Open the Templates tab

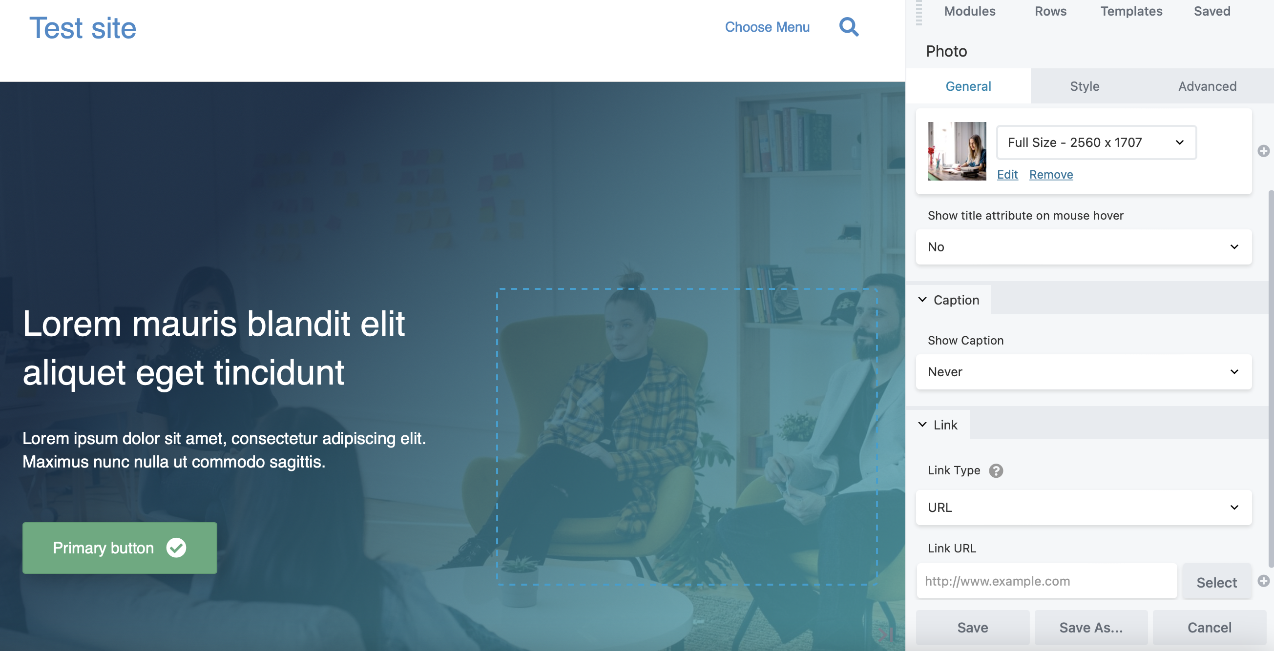pyautogui.click(x=1130, y=11)
